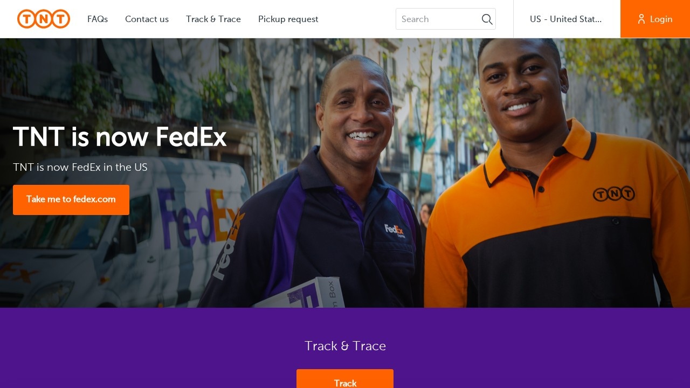Go to Pickup request
690x388 pixels.
tap(288, 19)
